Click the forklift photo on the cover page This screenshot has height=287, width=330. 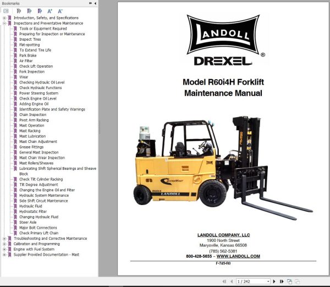point(223,168)
